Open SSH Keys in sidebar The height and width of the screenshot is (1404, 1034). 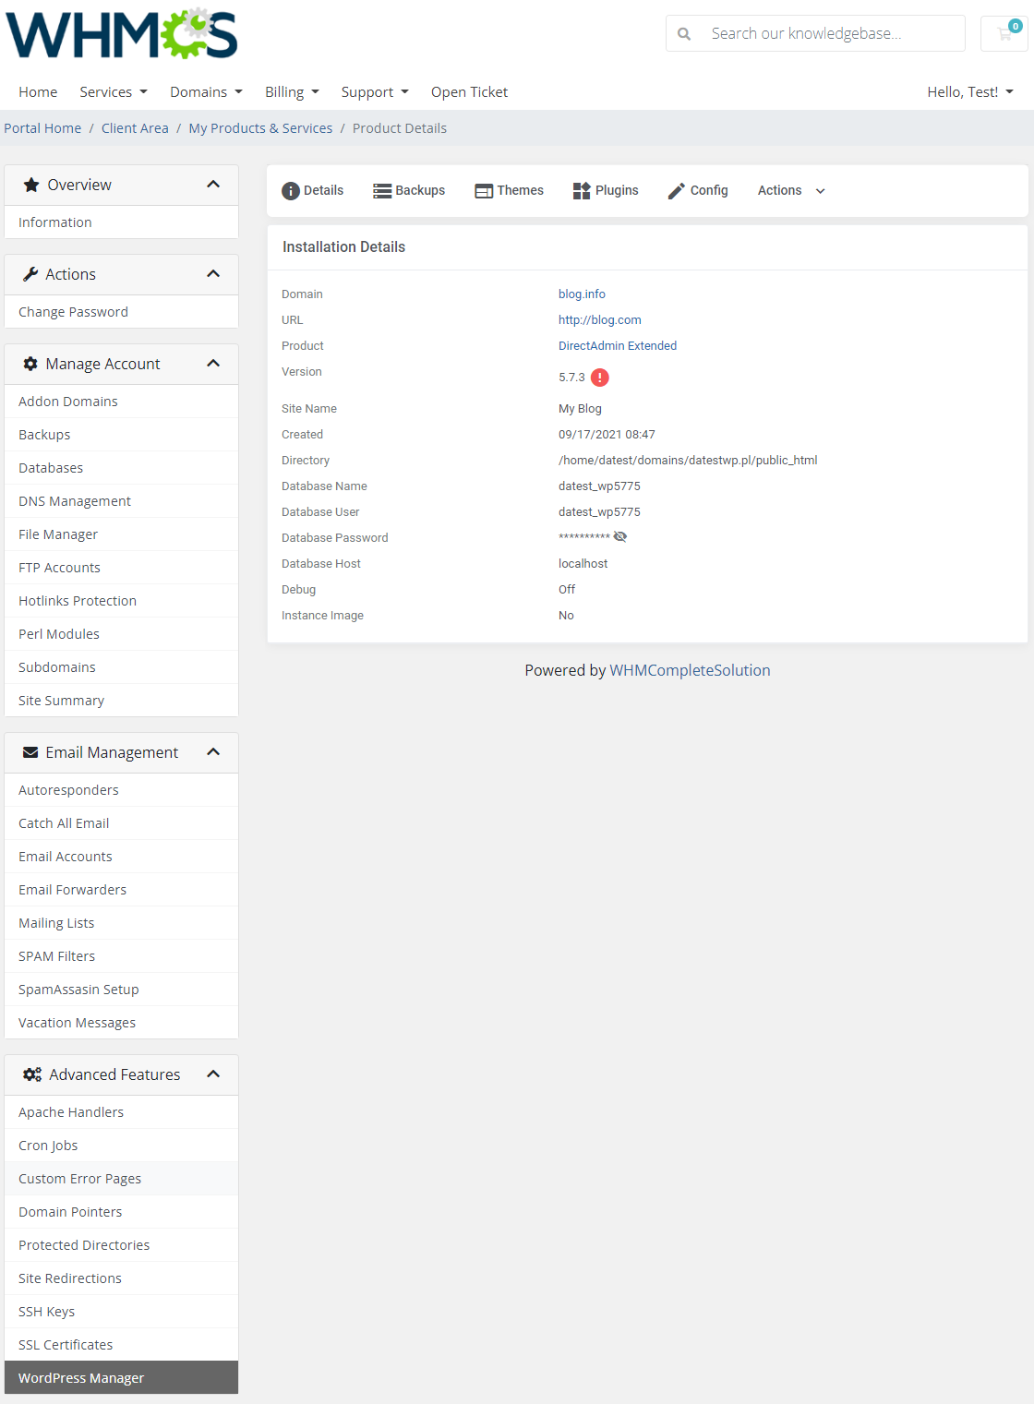coord(122,1312)
